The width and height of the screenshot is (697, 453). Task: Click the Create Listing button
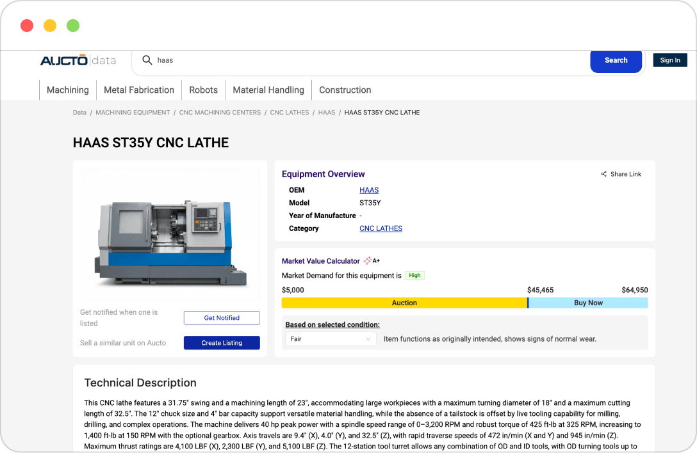(222, 343)
